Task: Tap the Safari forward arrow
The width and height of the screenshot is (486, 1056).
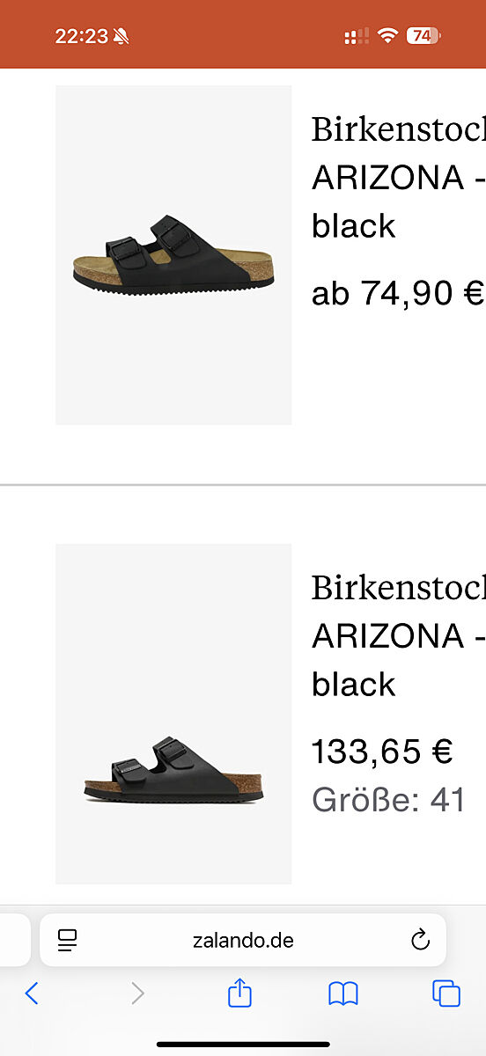Action: (137, 994)
